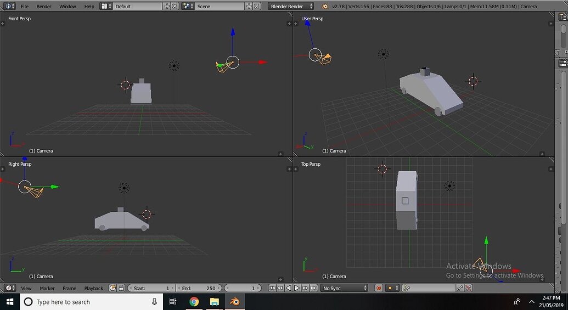
Task: Select the lamp object in Front view
Action: 174,66
